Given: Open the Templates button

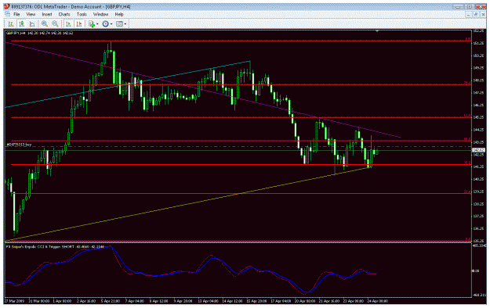Looking at the screenshot, I should 119,24.
